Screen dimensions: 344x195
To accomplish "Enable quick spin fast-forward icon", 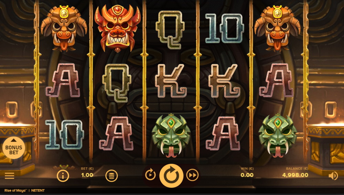I will [192, 175].
